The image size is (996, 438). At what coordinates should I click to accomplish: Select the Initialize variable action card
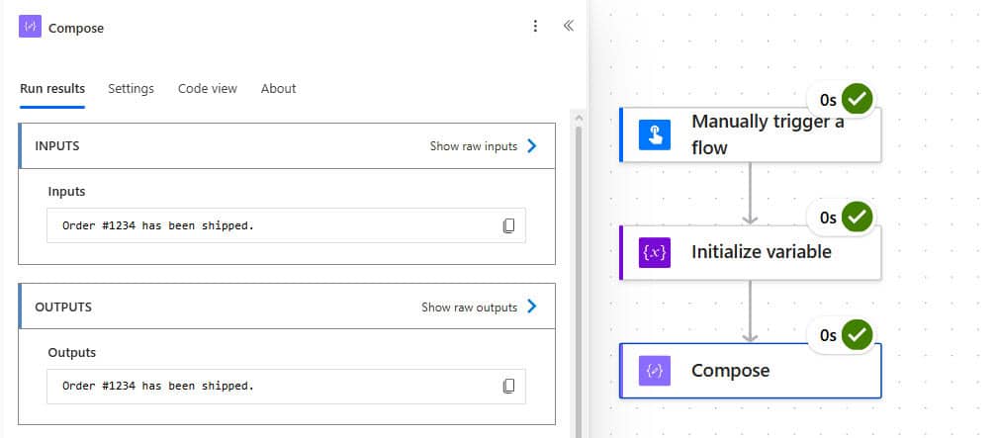pos(750,253)
